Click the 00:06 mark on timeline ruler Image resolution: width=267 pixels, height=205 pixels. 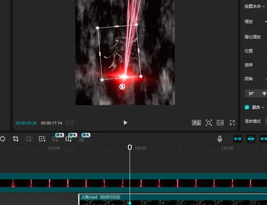[142, 148]
